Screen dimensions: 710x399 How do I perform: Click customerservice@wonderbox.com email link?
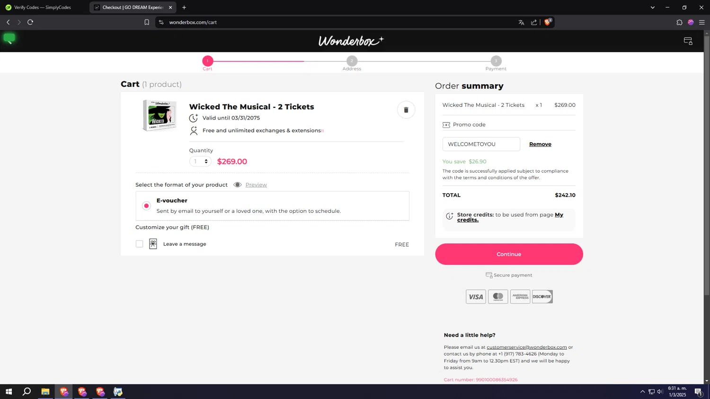click(x=526, y=347)
